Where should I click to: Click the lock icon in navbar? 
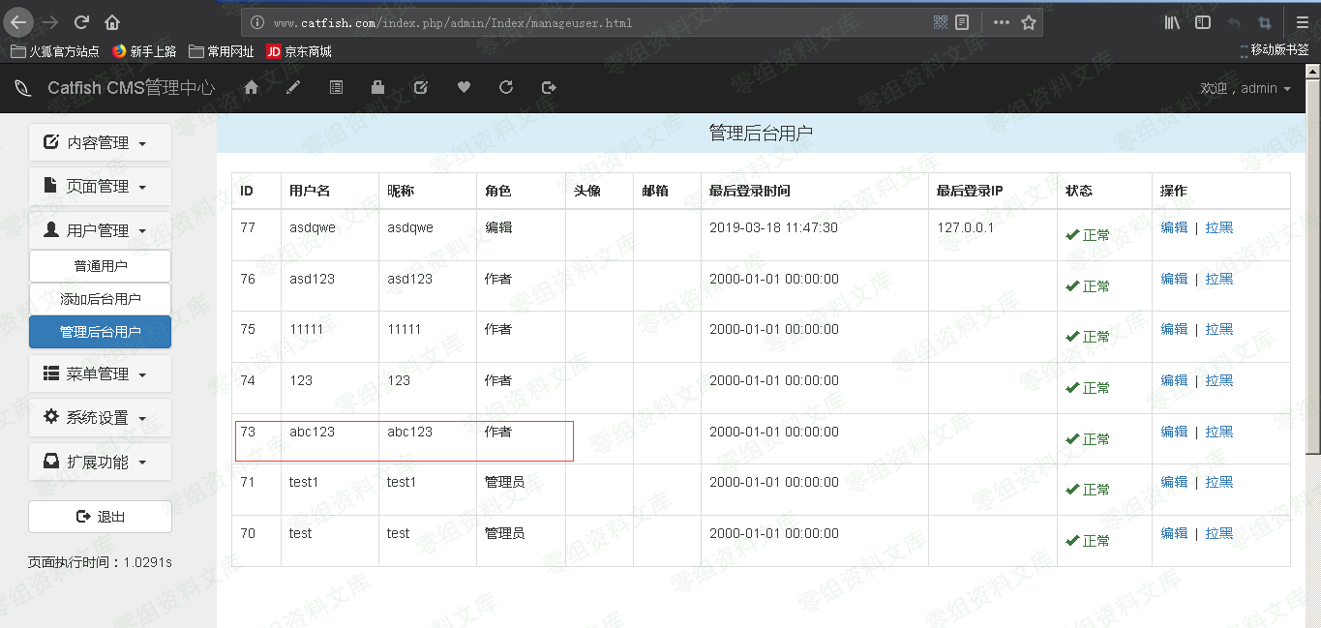(377, 88)
